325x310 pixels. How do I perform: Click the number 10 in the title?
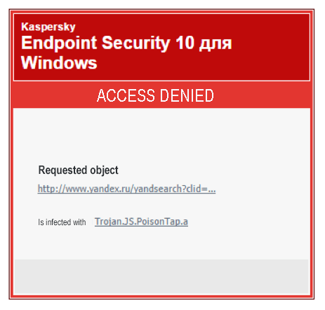pos(185,43)
